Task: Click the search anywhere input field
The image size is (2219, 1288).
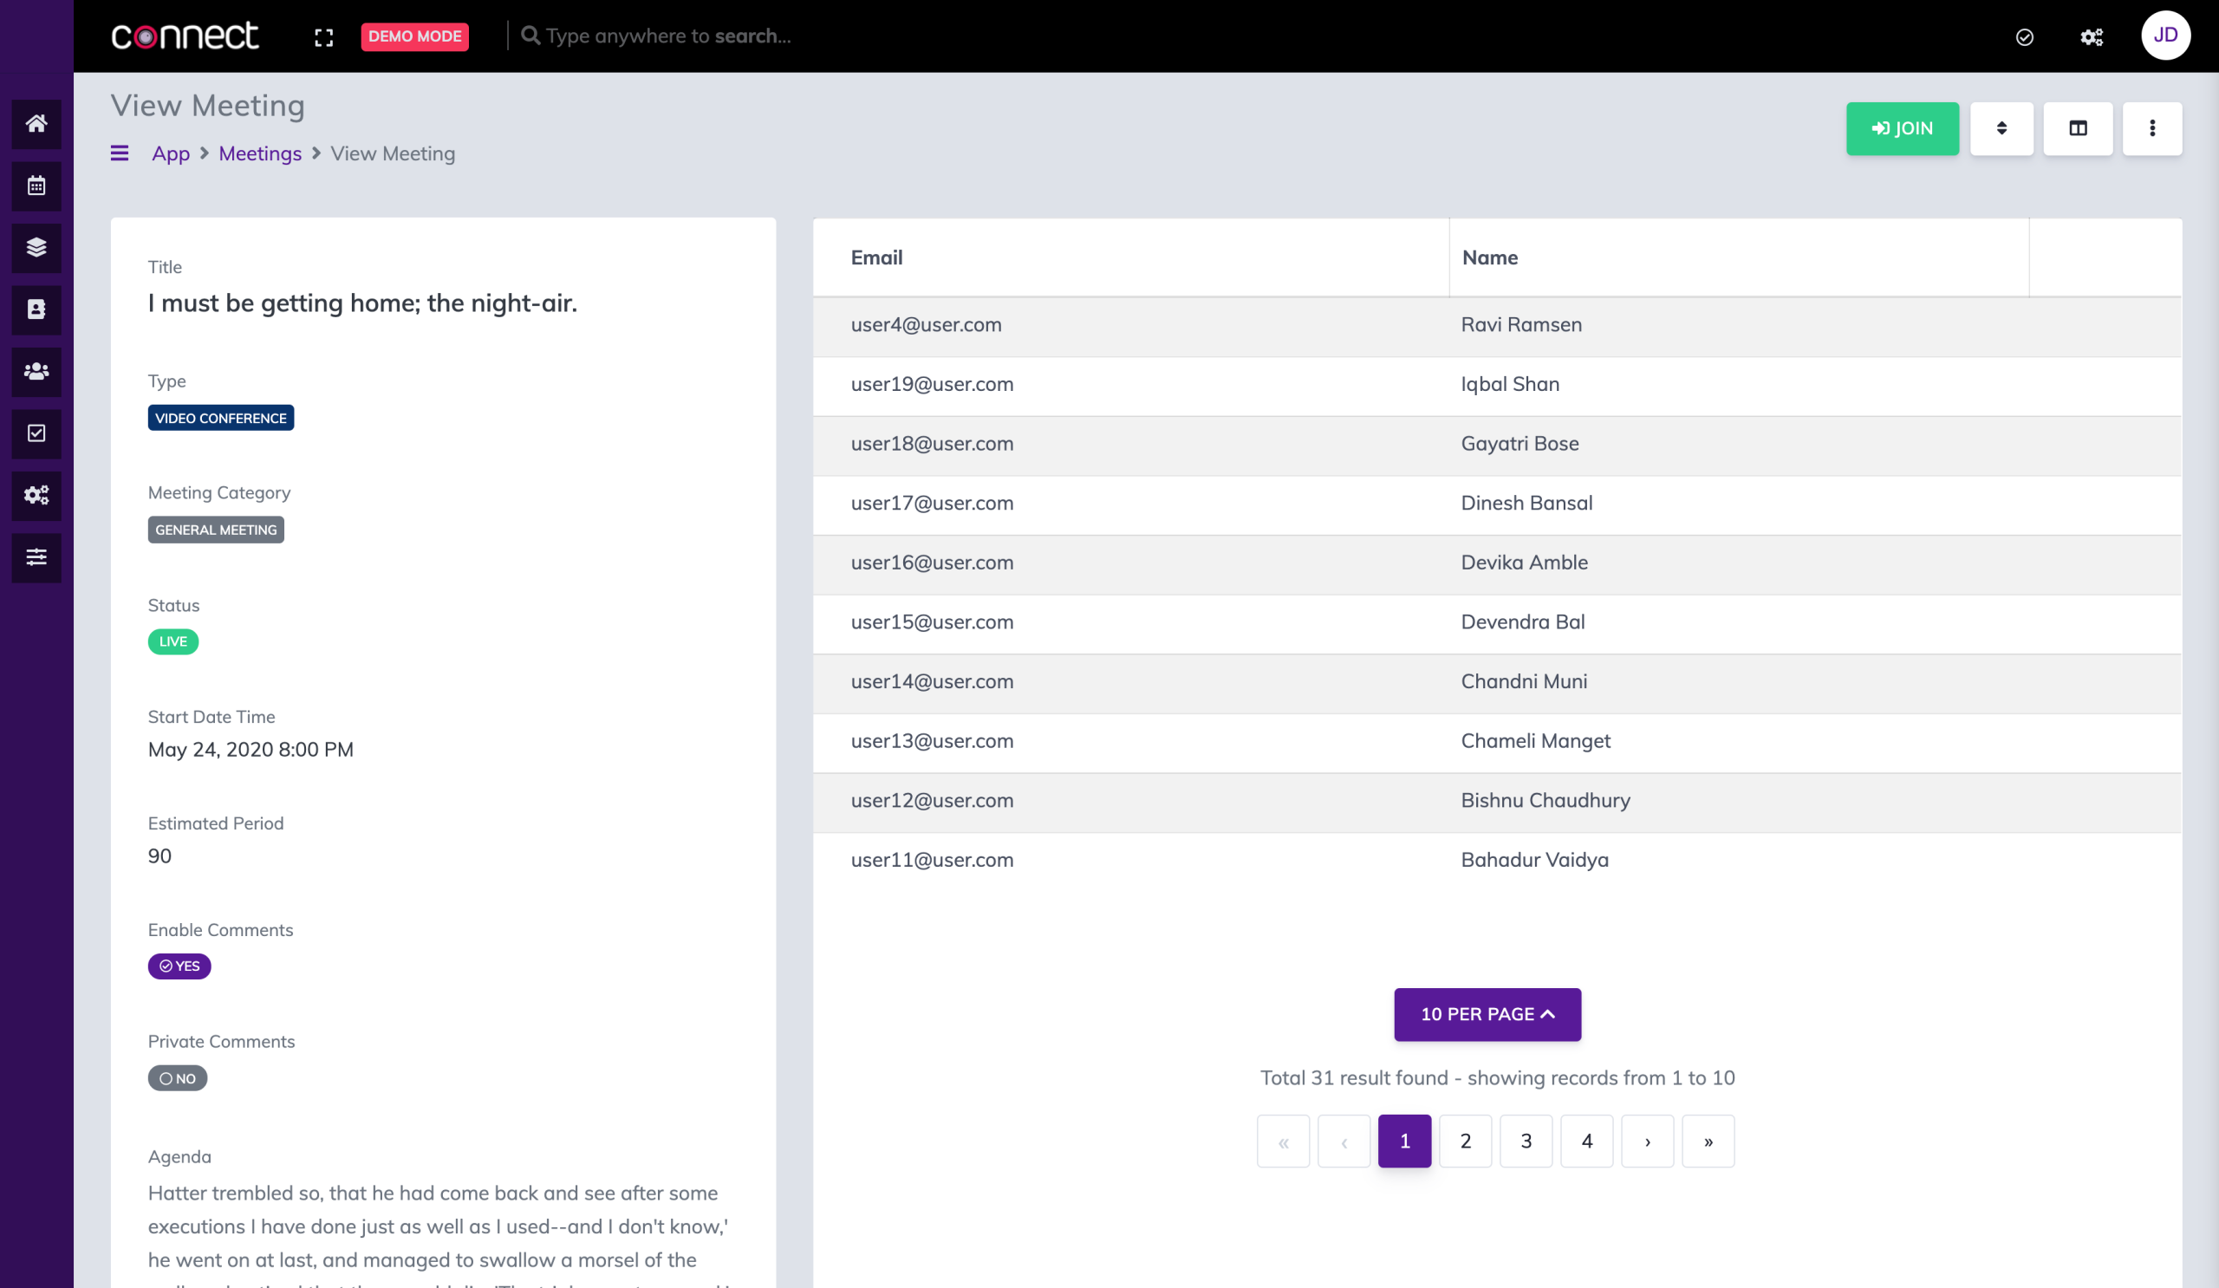Action: click(x=668, y=36)
